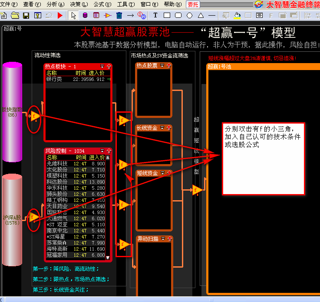320x302 pixels.
Task: Save using the floppy disk icon
Action: tap(26, 16)
